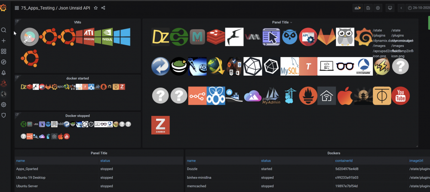Click the large purple cursor window icon
The width and height of the screenshot is (430, 192).
271,37
